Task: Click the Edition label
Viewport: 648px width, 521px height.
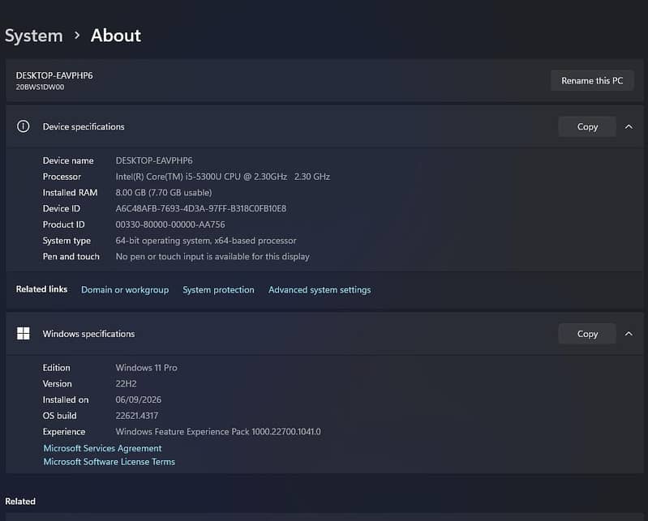Action: point(57,367)
